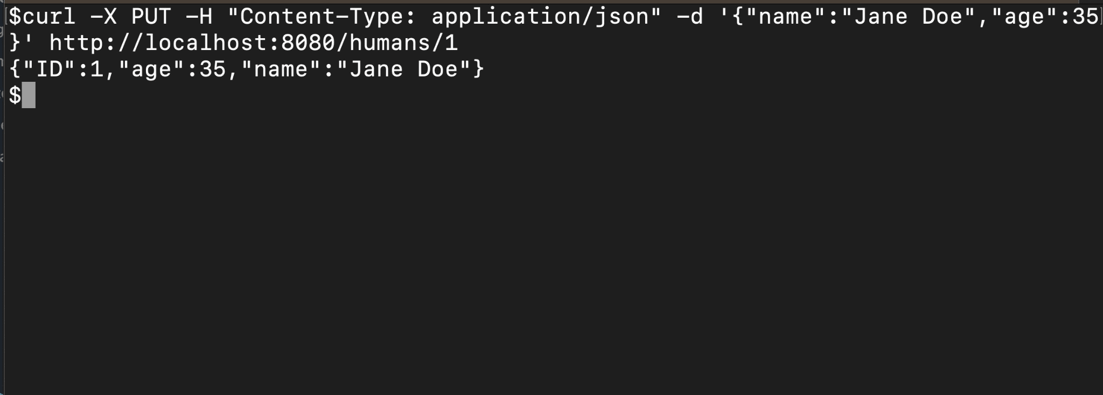Click "age" key in the JSON response

pyautogui.click(x=151, y=69)
